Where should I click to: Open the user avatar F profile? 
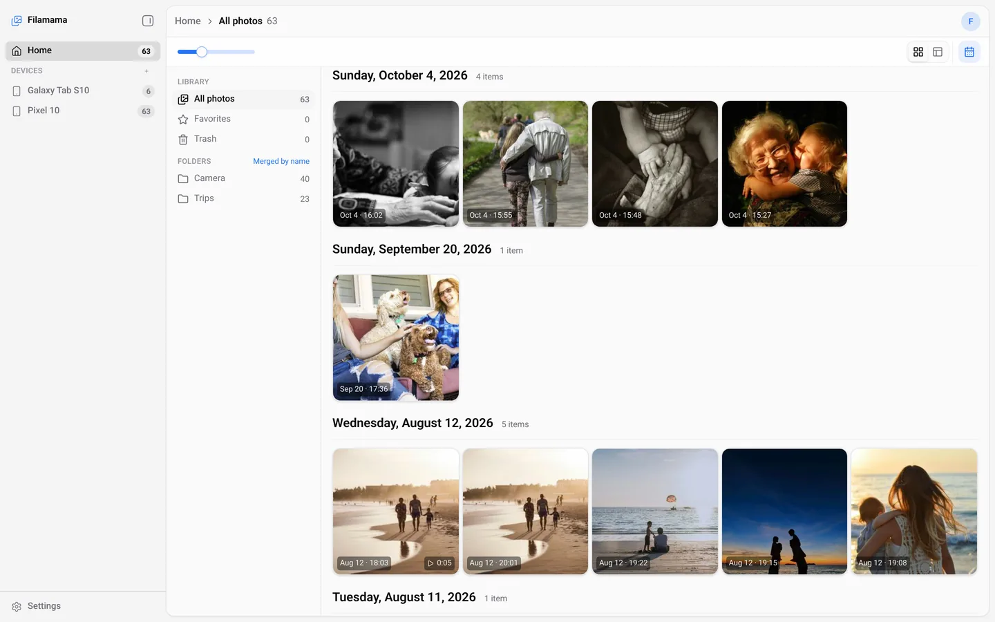tap(970, 21)
